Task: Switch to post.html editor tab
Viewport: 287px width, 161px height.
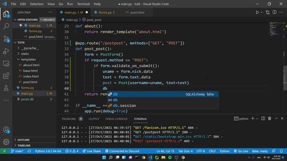Action: pyautogui.click(x=137, y=13)
